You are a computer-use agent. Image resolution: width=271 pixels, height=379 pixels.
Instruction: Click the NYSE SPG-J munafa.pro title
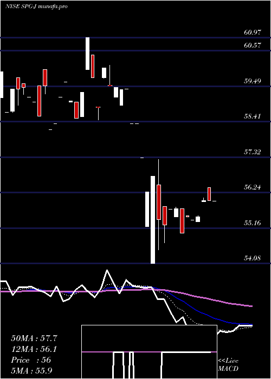36,6
